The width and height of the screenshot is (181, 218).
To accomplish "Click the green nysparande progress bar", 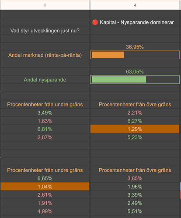I will pos(135,79).
